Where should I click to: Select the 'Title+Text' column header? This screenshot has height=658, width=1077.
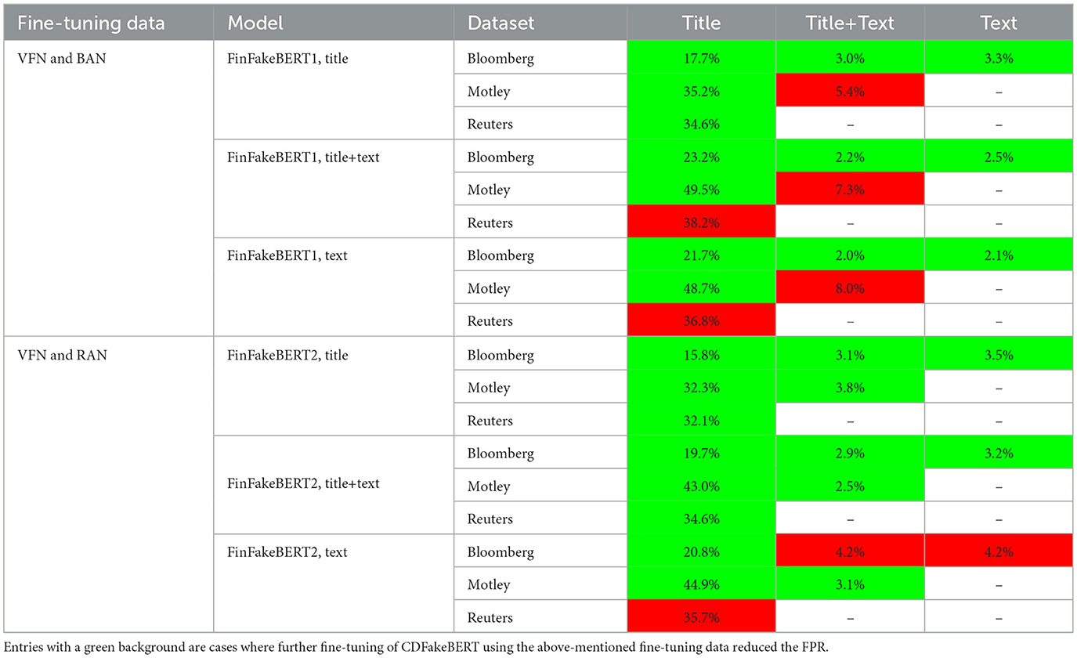[850, 23]
